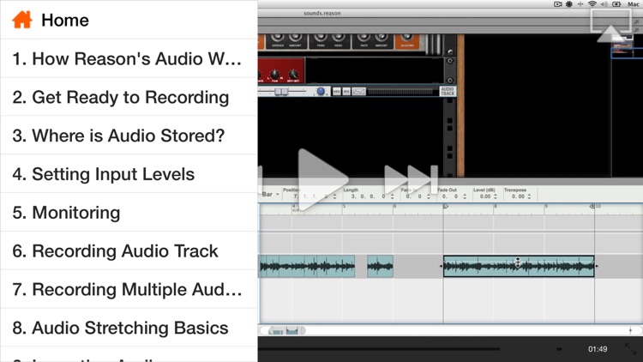
Task: Open chapter 5 Monitoring
Action: pos(129,213)
